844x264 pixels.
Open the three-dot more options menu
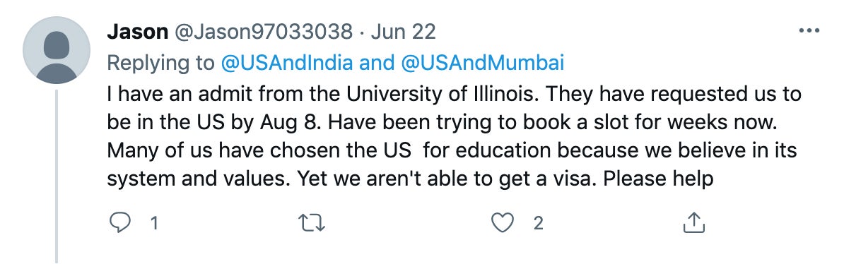coord(809,32)
